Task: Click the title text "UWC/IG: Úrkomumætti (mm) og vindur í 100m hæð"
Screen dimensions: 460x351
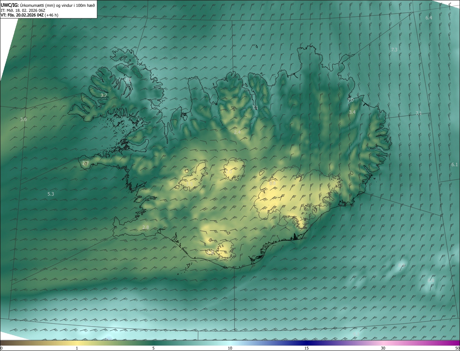Action: (x=48, y=5)
